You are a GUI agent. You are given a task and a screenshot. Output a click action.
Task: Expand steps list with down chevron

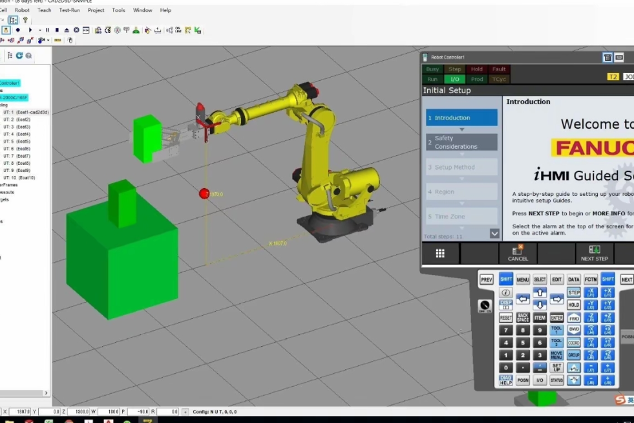tap(494, 233)
